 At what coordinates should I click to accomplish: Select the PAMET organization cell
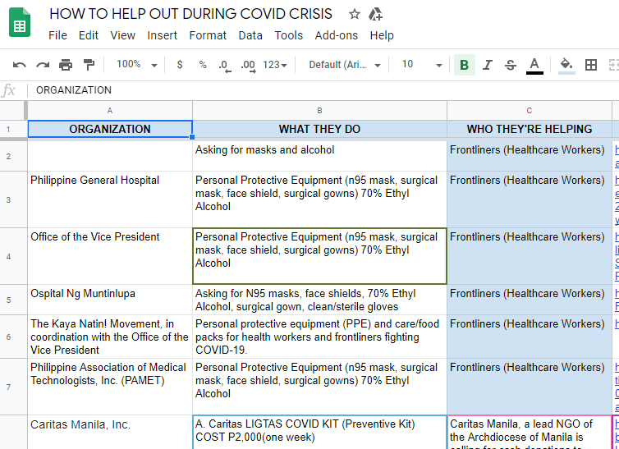[x=110, y=387]
